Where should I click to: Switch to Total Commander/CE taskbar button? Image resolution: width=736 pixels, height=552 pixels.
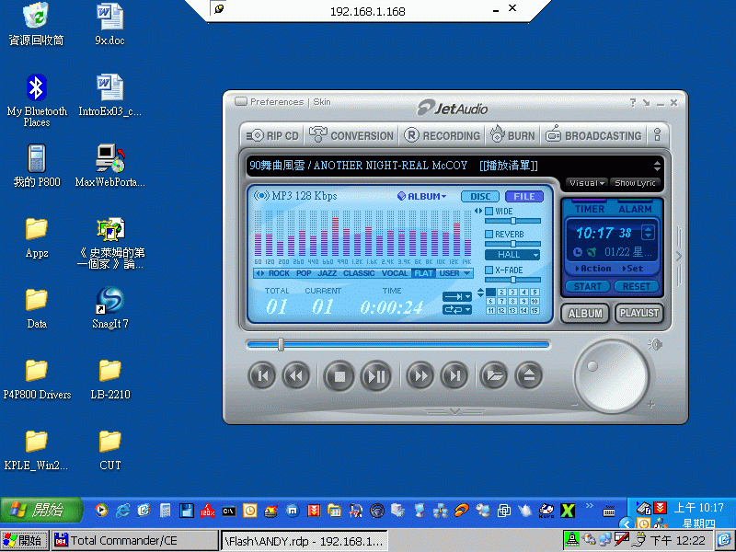(x=135, y=541)
